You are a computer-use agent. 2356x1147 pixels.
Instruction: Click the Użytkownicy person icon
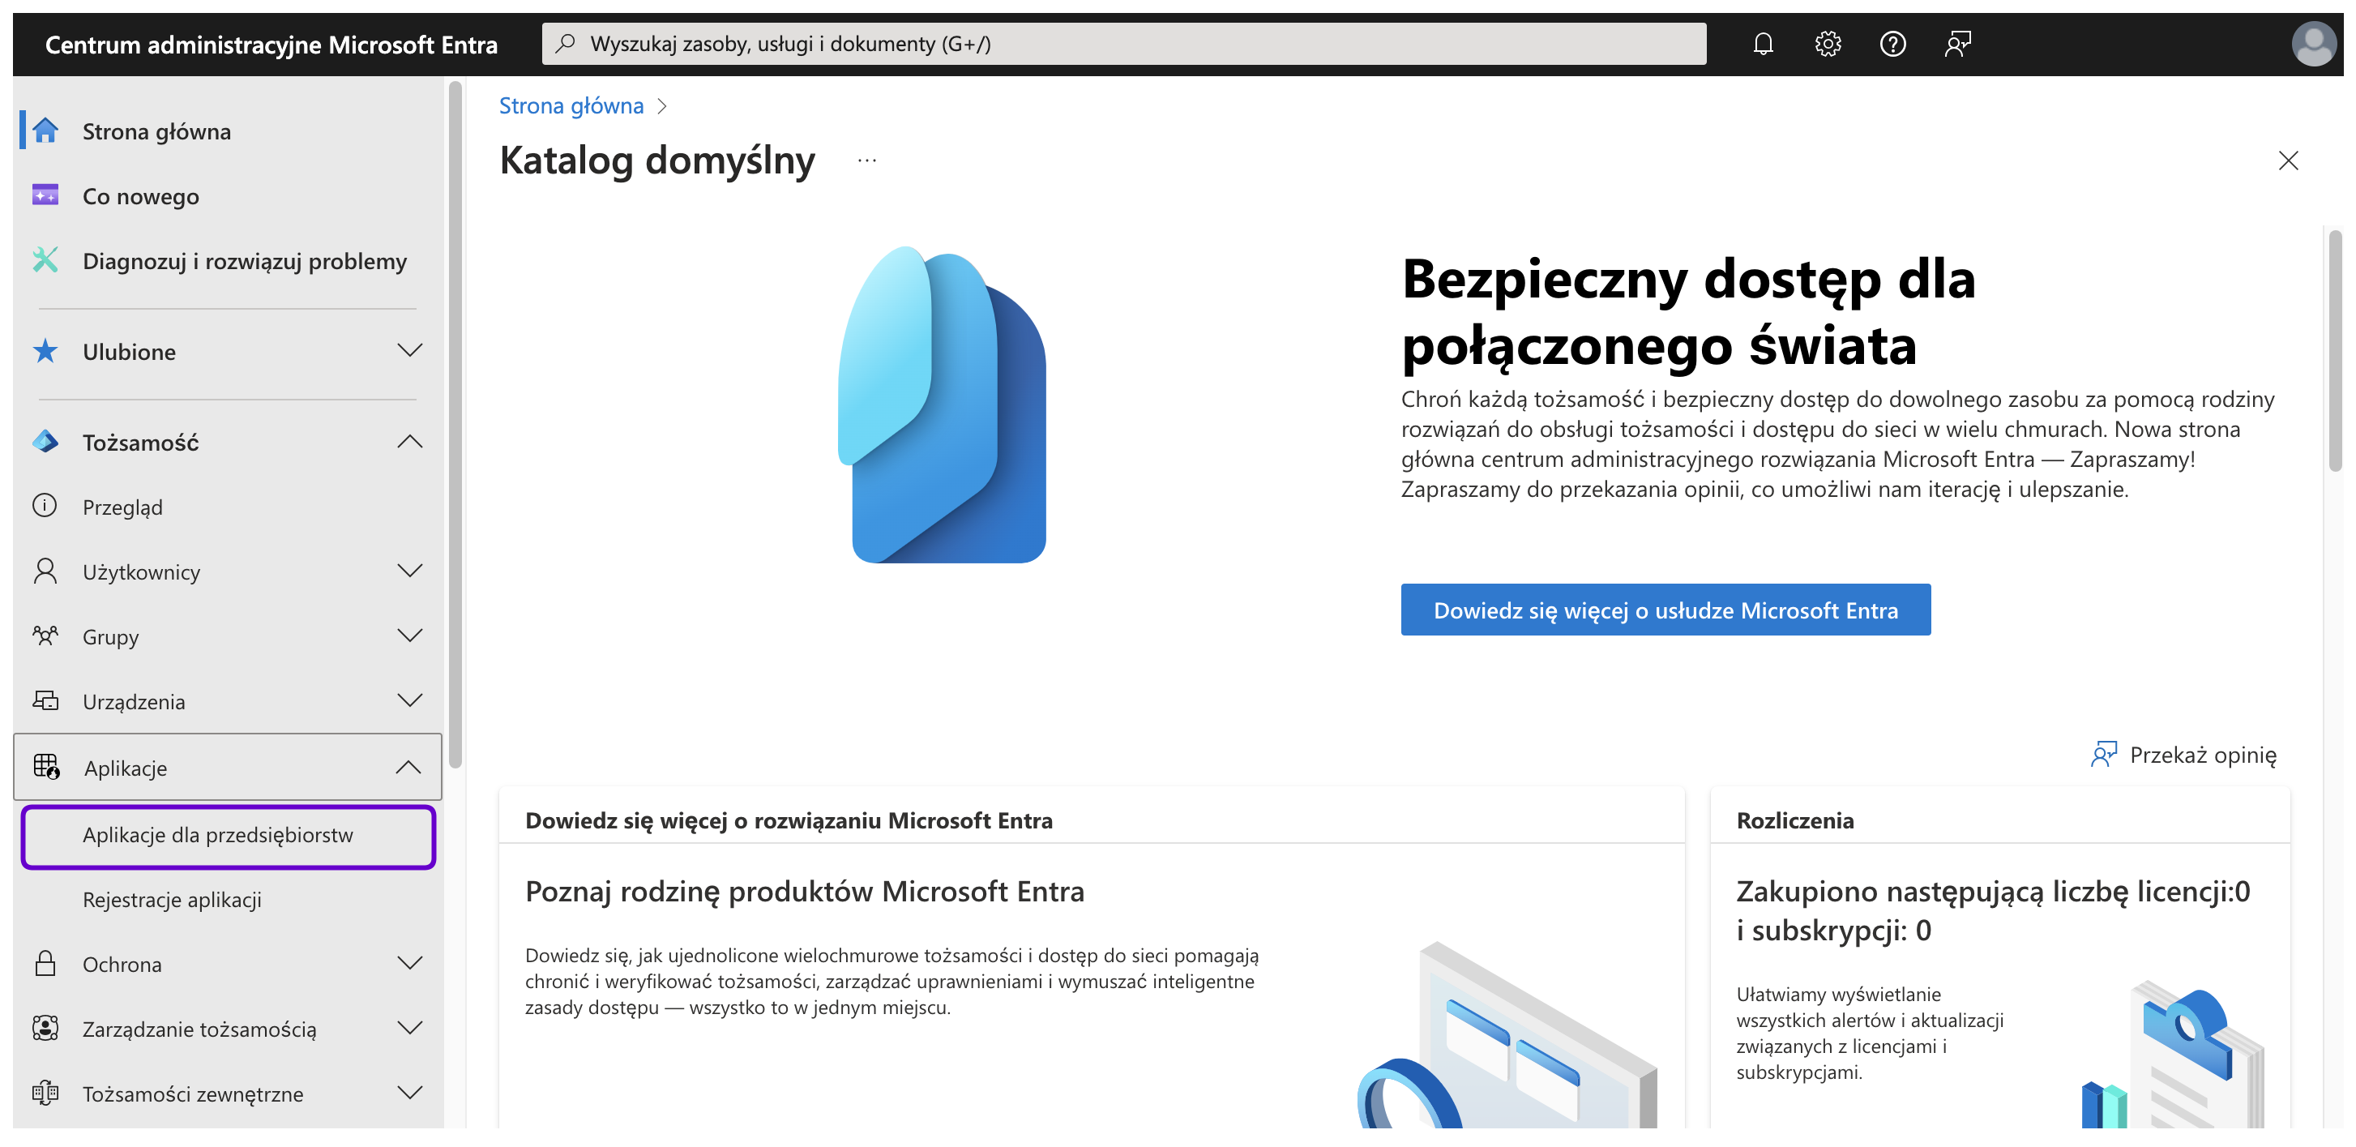(x=45, y=571)
